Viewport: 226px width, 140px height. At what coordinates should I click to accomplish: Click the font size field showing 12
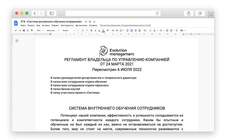click(83, 31)
